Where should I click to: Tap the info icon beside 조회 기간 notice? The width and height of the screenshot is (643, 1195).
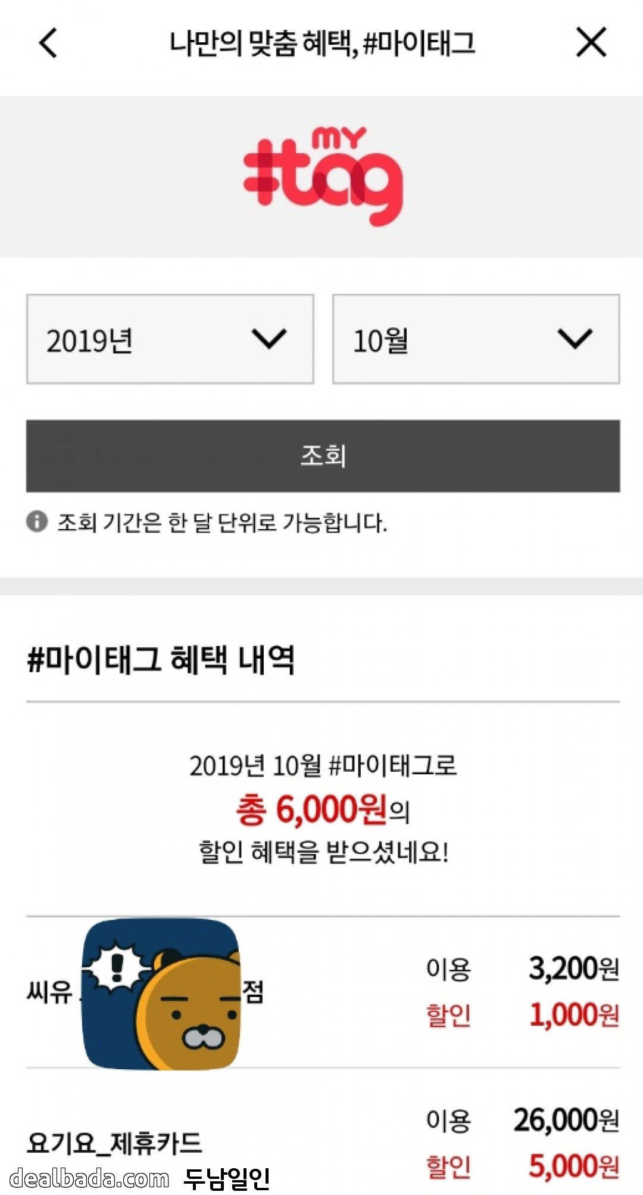[37, 522]
